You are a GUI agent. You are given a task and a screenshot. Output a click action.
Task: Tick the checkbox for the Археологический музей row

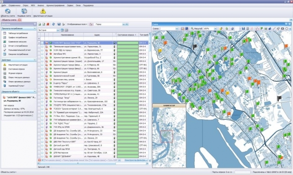pyautogui.click(x=41, y=76)
